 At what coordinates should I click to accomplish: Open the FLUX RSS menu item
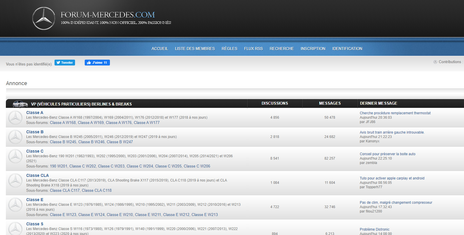click(254, 49)
